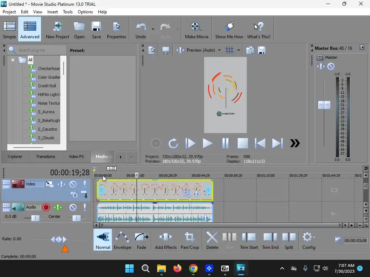Viewport: 370px width, 277px height.
Task: Click Audio track pan slider
Action: pos(77,218)
